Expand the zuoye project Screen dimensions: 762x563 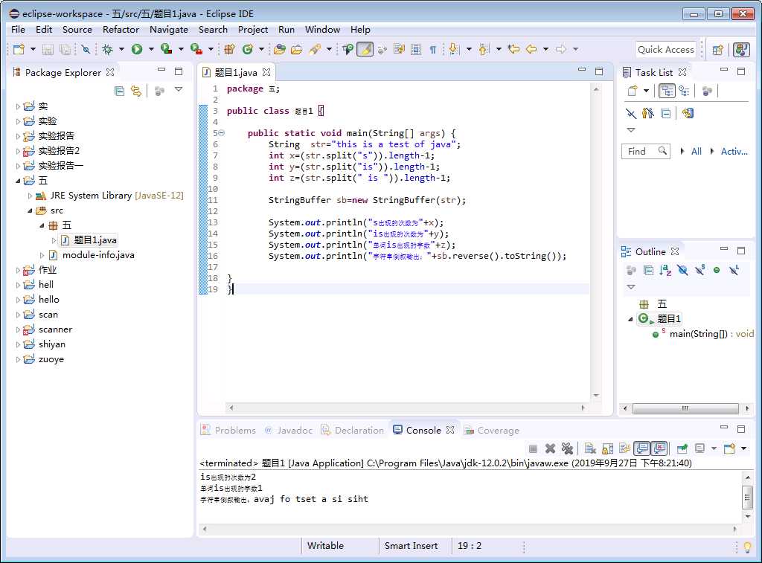pyautogui.click(x=18, y=360)
